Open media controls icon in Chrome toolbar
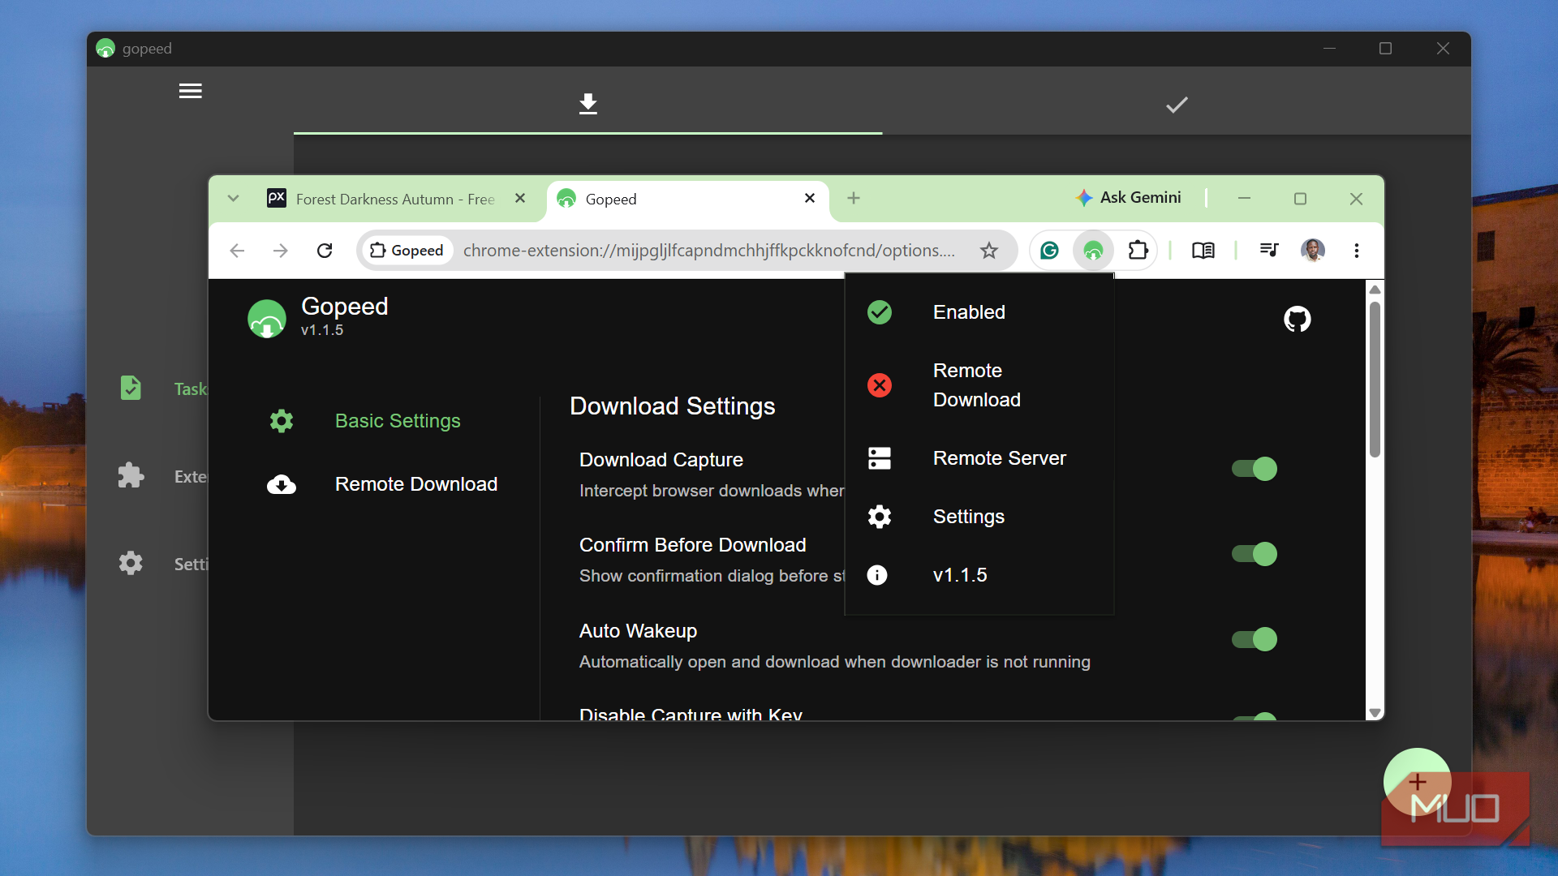The width and height of the screenshot is (1558, 876). click(1269, 251)
